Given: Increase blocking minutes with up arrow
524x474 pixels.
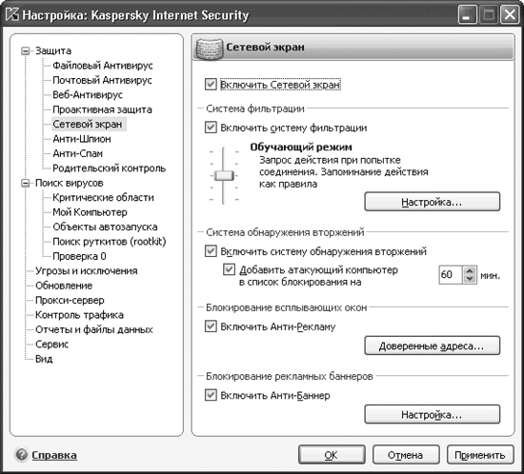Looking at the screenshot, I should click(470, 270).
